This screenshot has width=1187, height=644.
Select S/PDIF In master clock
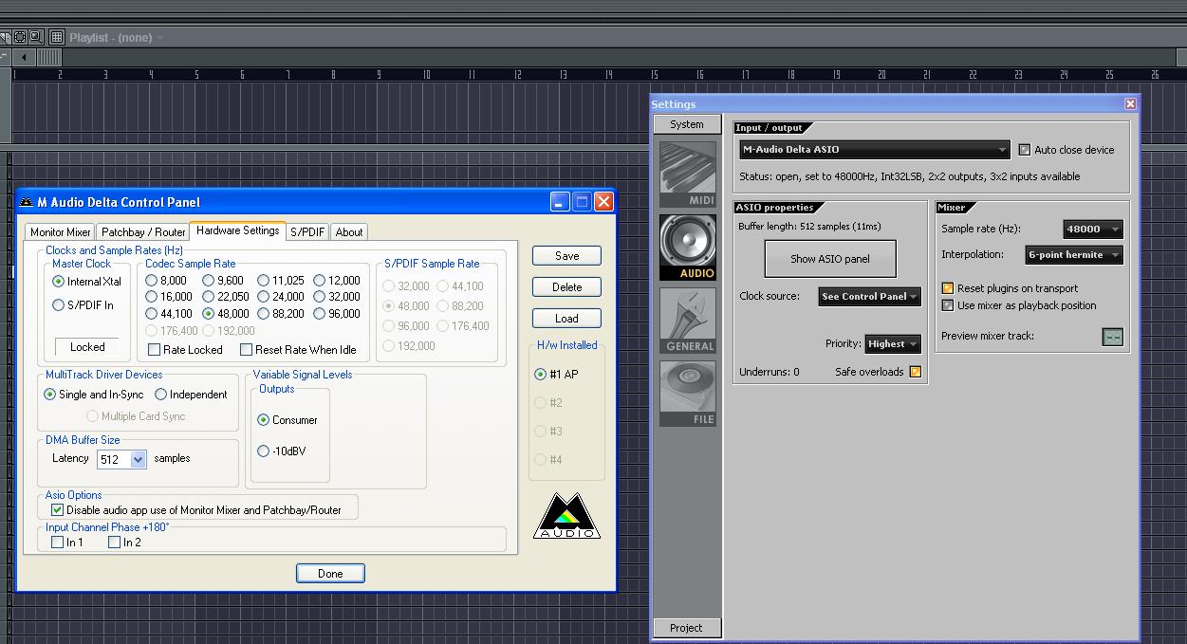click(83, 305)
